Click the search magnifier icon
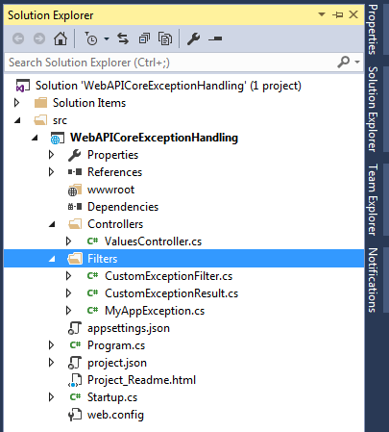The width and height of the screenshot is (389, 432). [x=344, y=62]
